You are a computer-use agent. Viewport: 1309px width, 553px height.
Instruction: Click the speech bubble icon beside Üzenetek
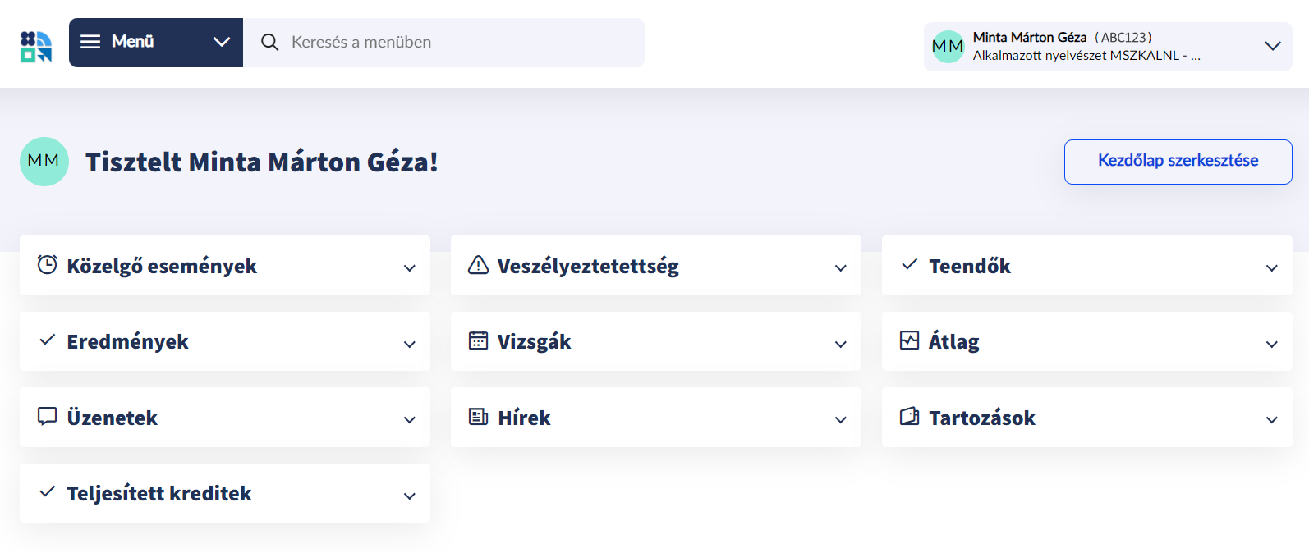[48, 416]
